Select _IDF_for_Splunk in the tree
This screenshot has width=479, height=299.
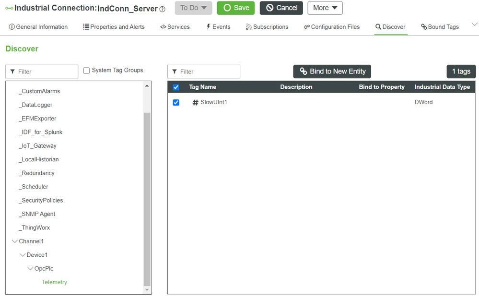[x=40, y=132]
